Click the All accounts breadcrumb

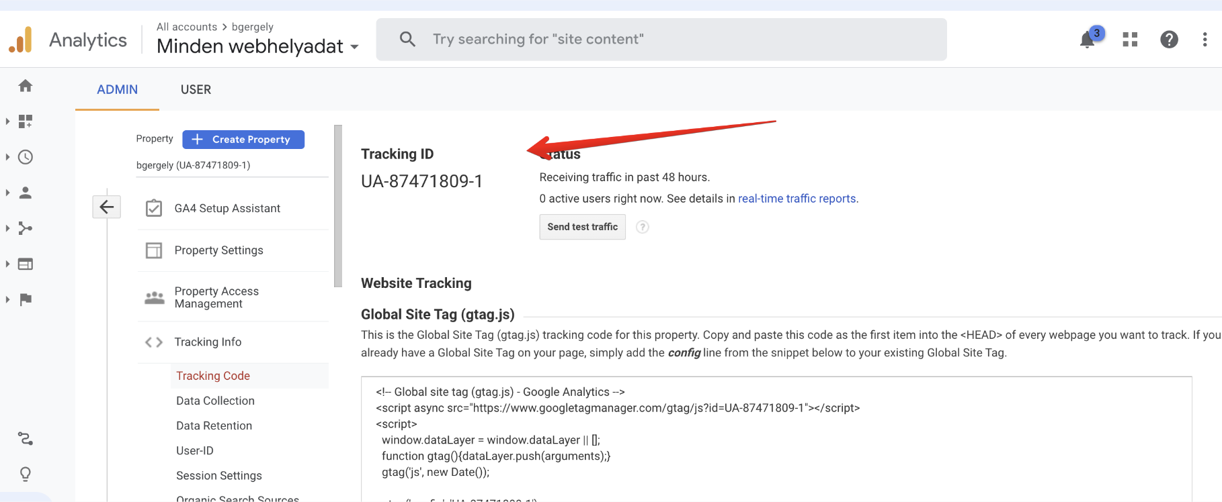pos(187,27)
